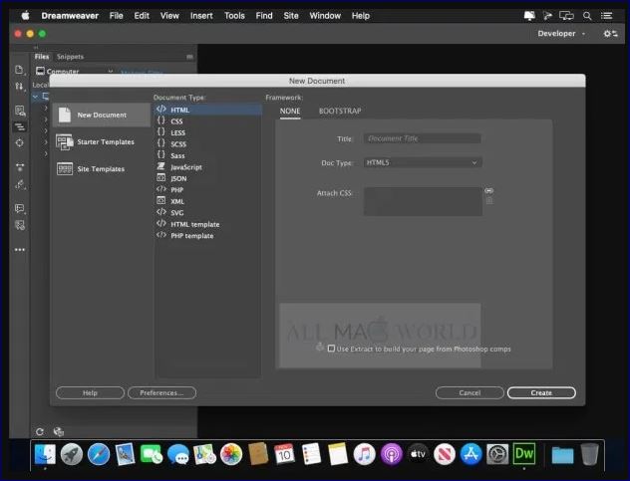630x481 pixels.
Task: Switch to the Files tab
Action: click(x=42, y=57)
